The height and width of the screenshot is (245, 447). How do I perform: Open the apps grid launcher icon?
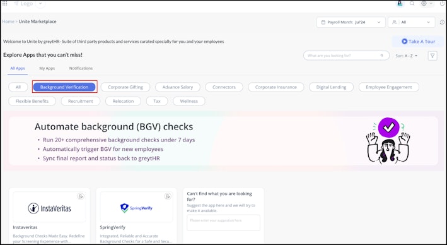coord(5,3)
